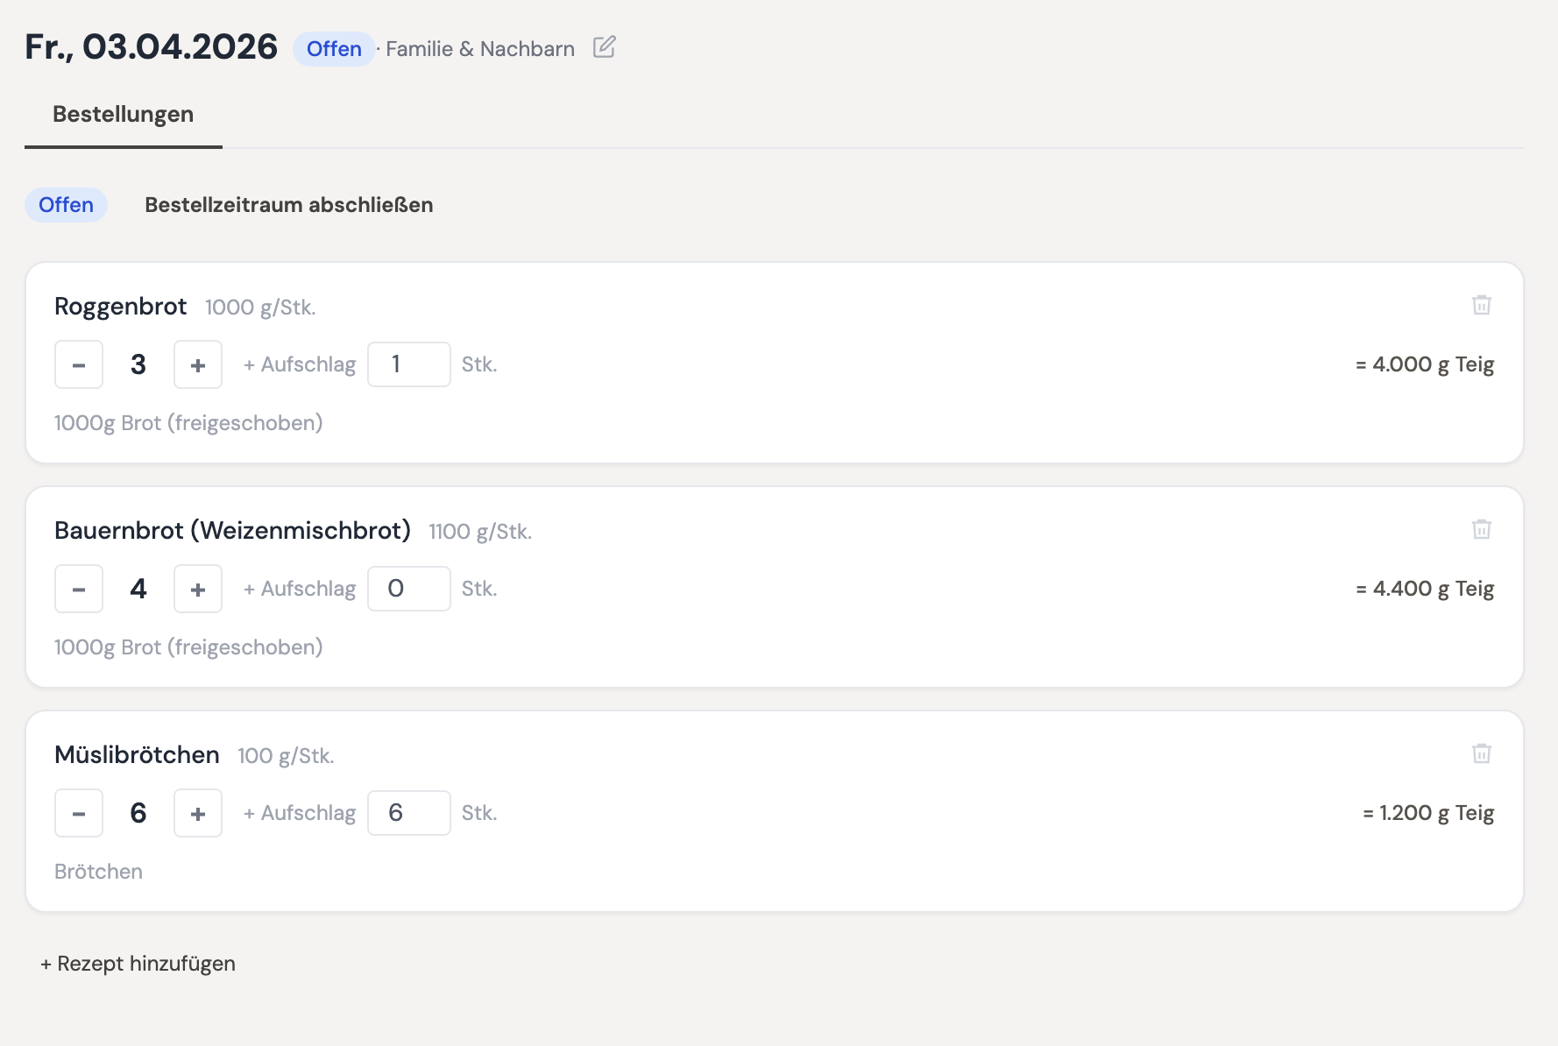The height and width of the screenshot is (1046, 1558).
Task: Click the Offen badge above the order list
Action: (x=66, y=205)
